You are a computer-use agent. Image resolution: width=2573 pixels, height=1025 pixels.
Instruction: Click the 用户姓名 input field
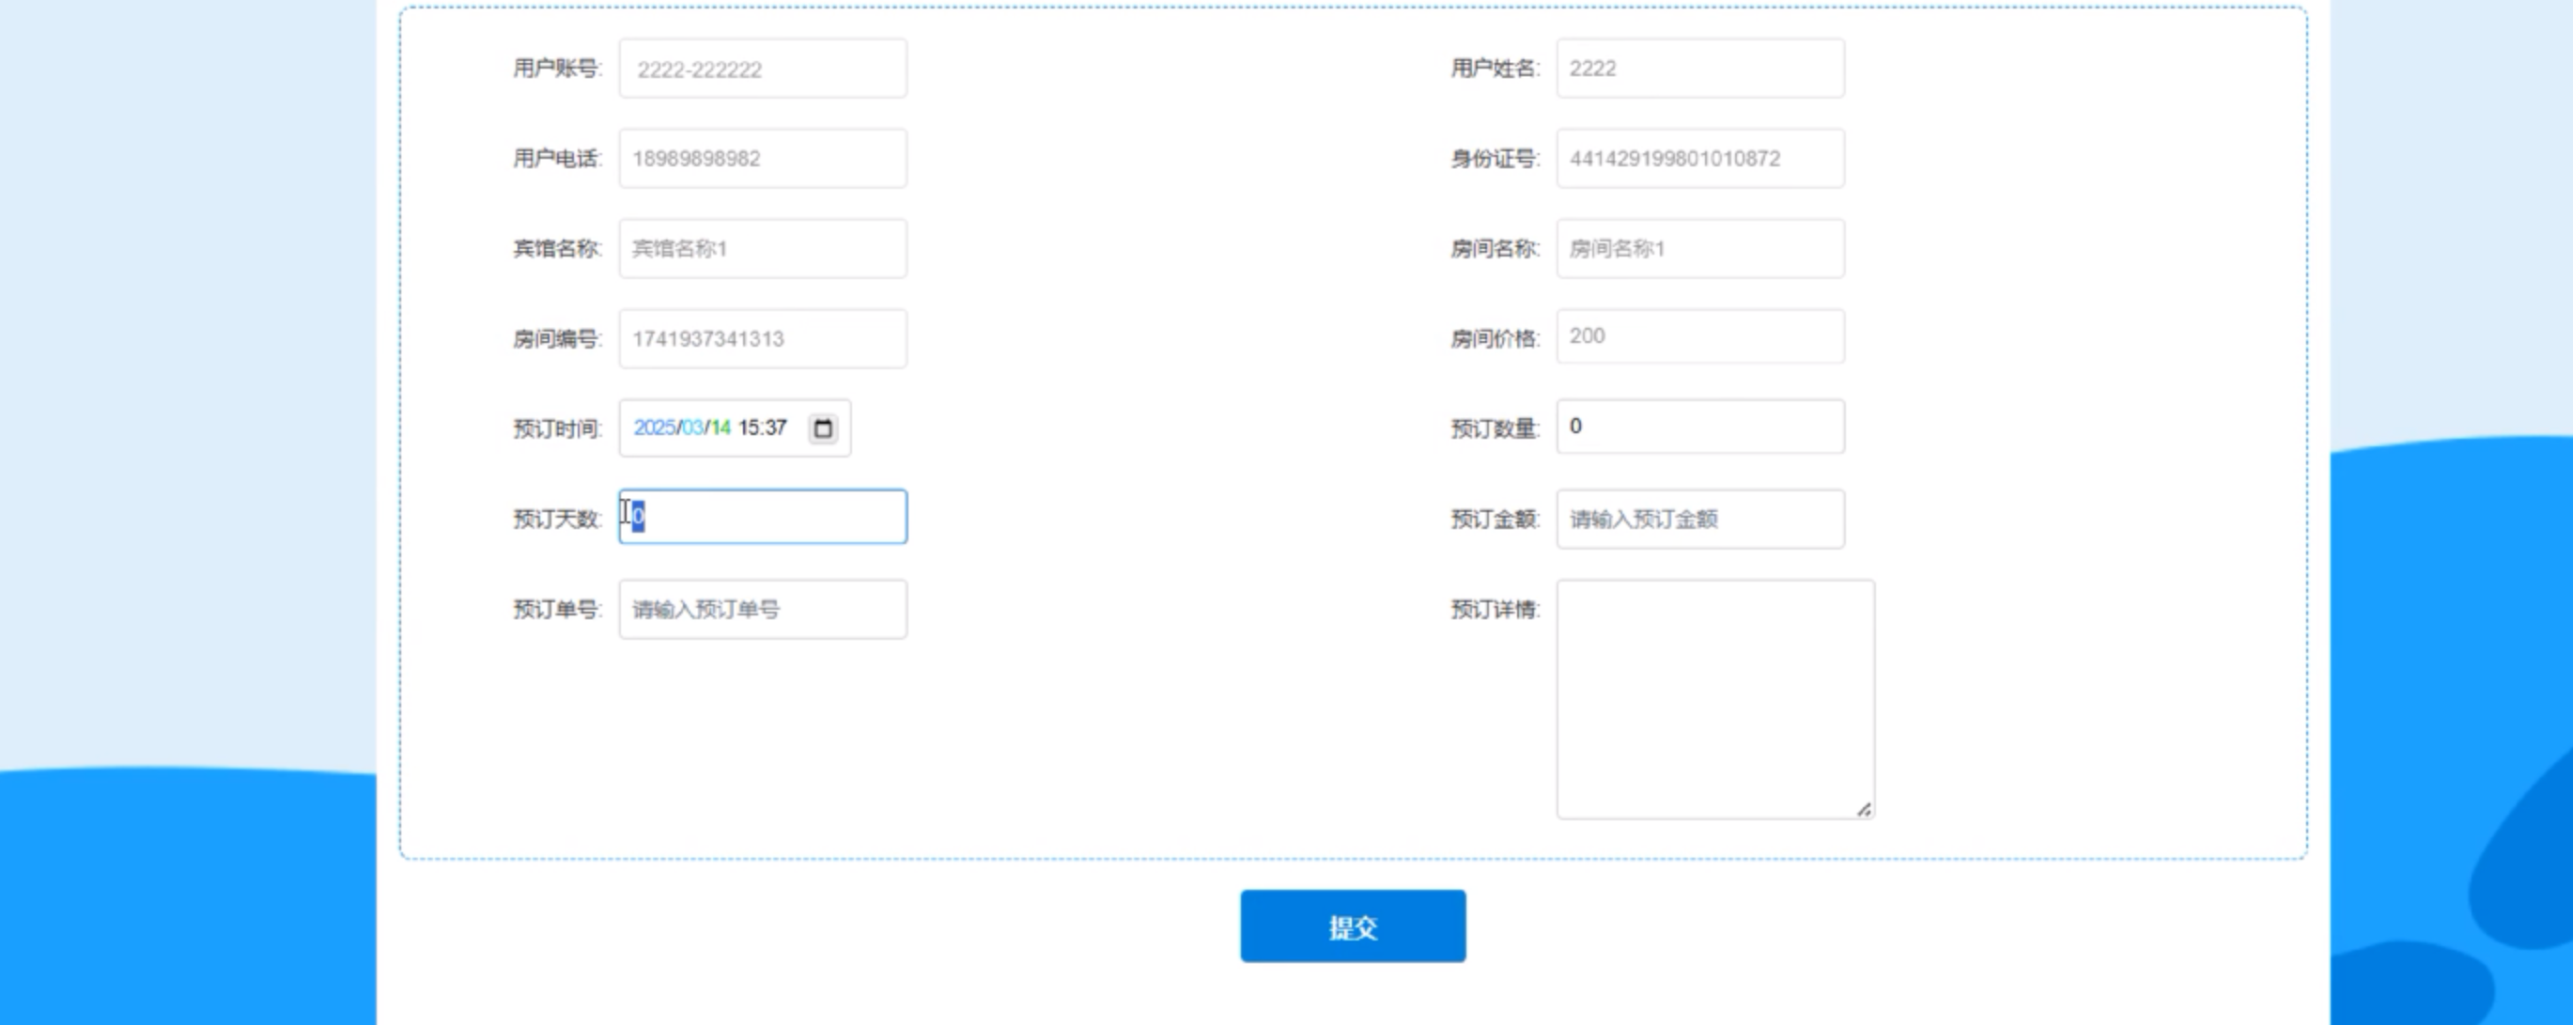1699,69
